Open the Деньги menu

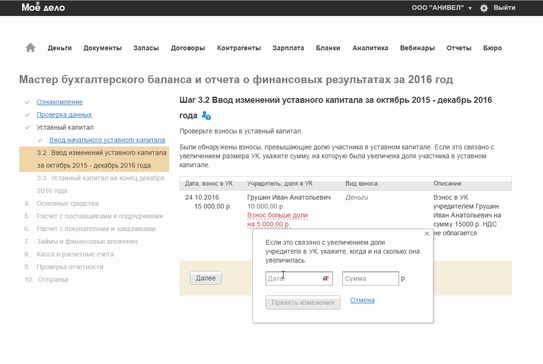pyautogui.click(x=60, y=48)
